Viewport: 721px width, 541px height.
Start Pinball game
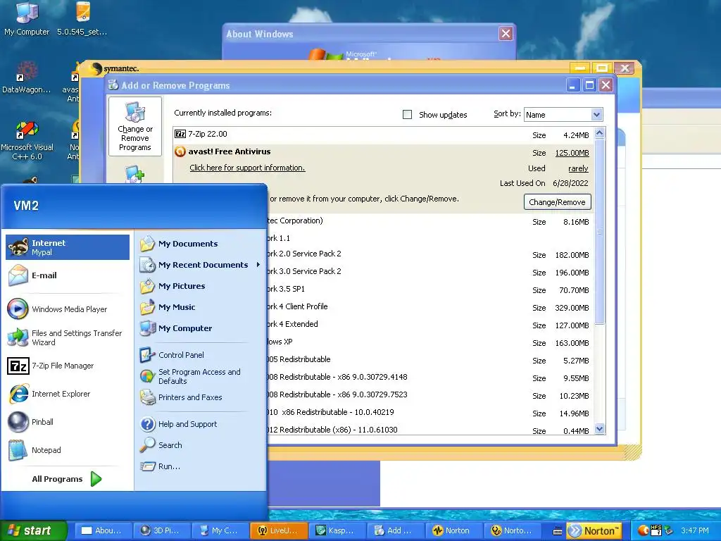[68, 422]
